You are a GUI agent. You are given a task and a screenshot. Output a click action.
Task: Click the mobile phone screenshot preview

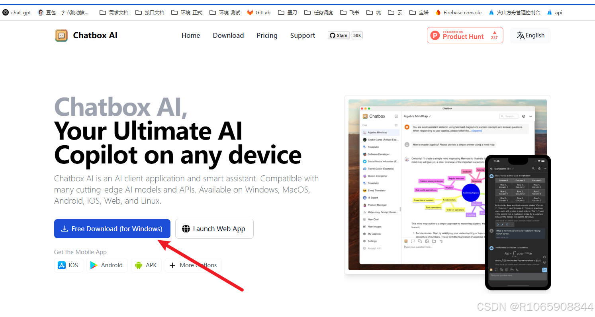518,223
